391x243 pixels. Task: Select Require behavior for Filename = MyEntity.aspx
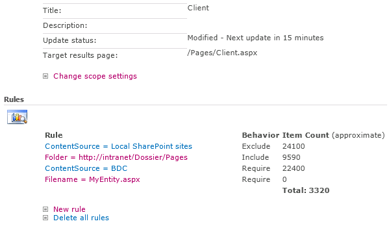(256, 179)
